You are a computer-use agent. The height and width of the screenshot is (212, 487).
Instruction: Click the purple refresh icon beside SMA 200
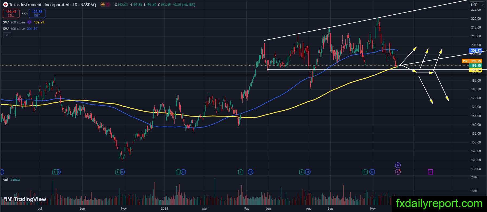(x=29, y=22)
